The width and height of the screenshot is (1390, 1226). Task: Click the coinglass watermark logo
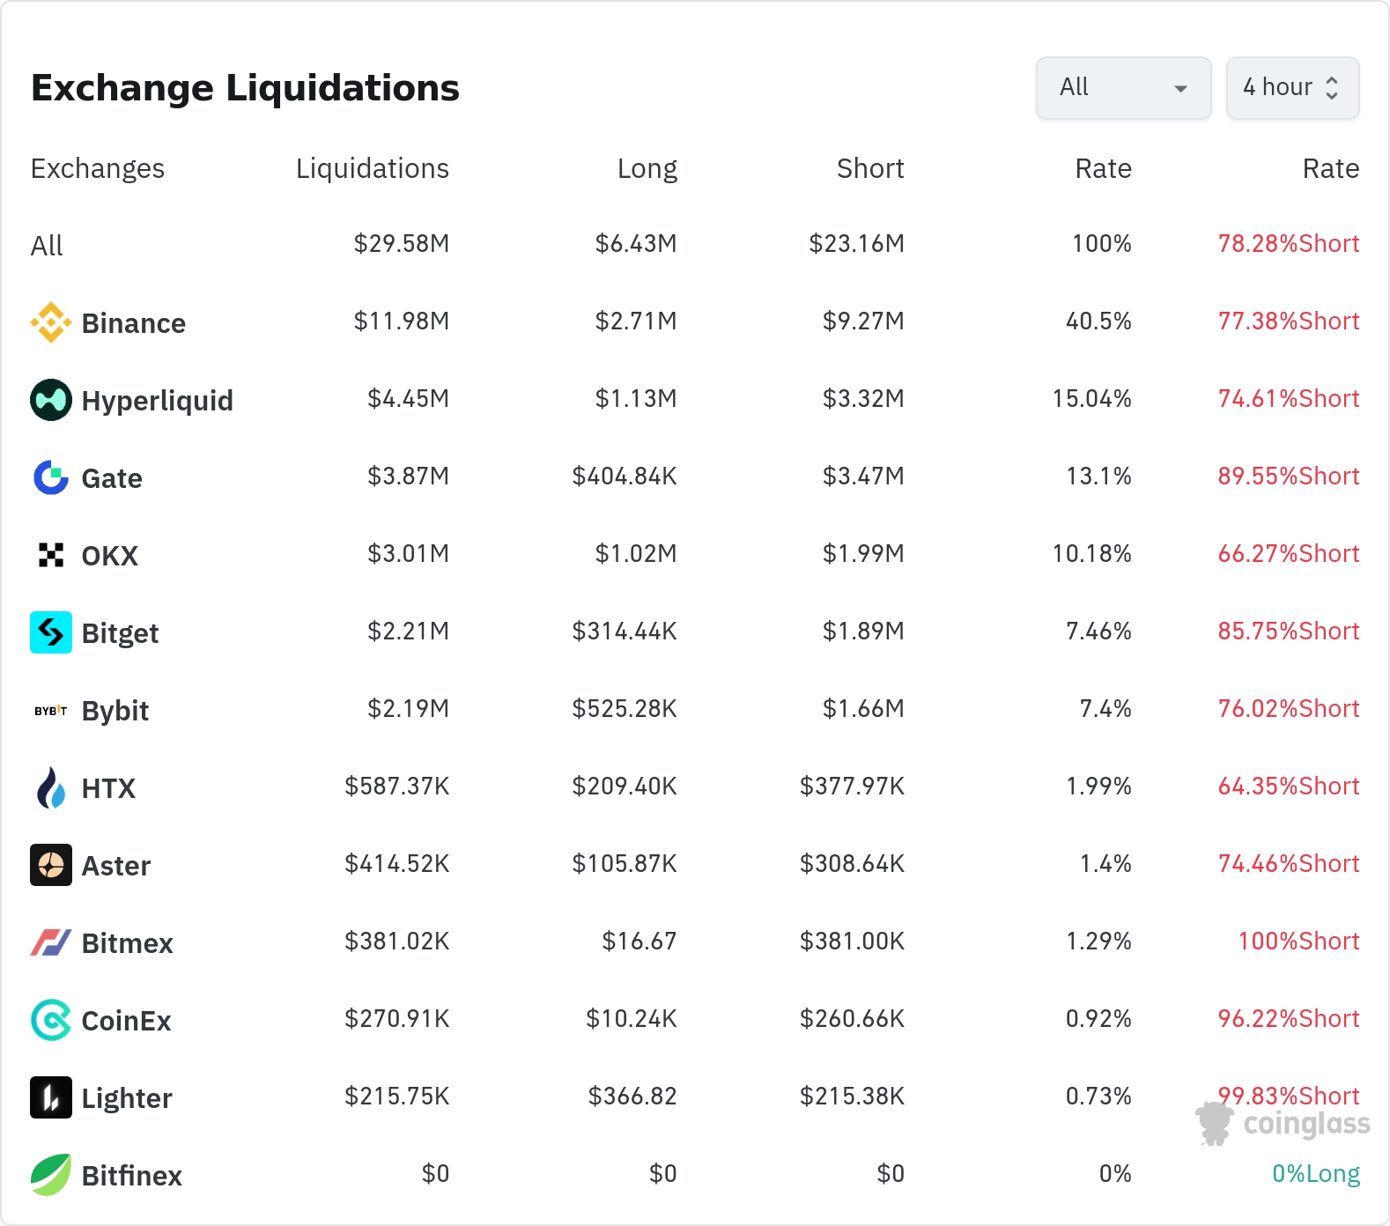pyautogui.click(x=1283, y=1124)
